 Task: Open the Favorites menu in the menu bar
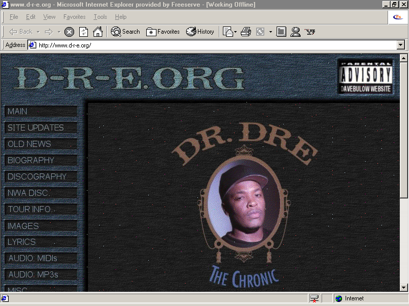[74, 17]
